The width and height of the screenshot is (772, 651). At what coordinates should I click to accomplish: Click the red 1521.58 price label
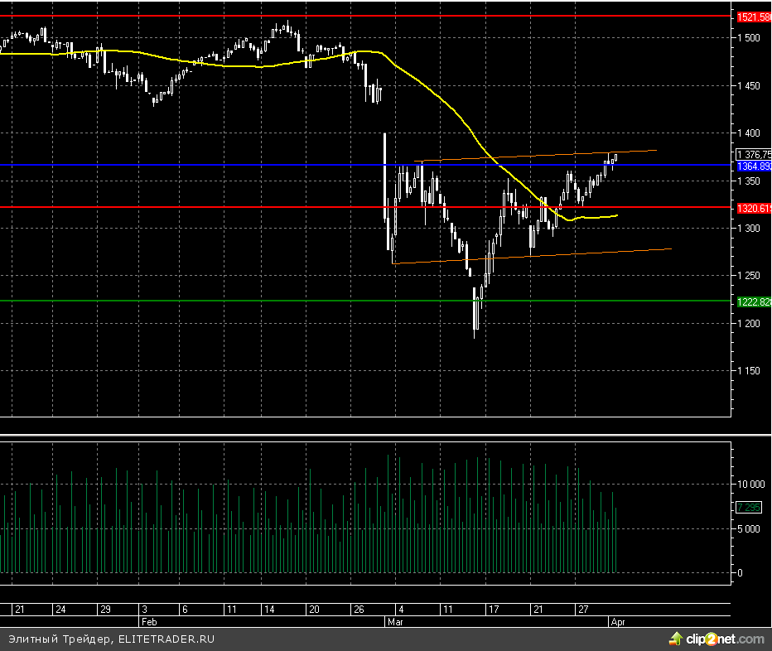point(753,17)
